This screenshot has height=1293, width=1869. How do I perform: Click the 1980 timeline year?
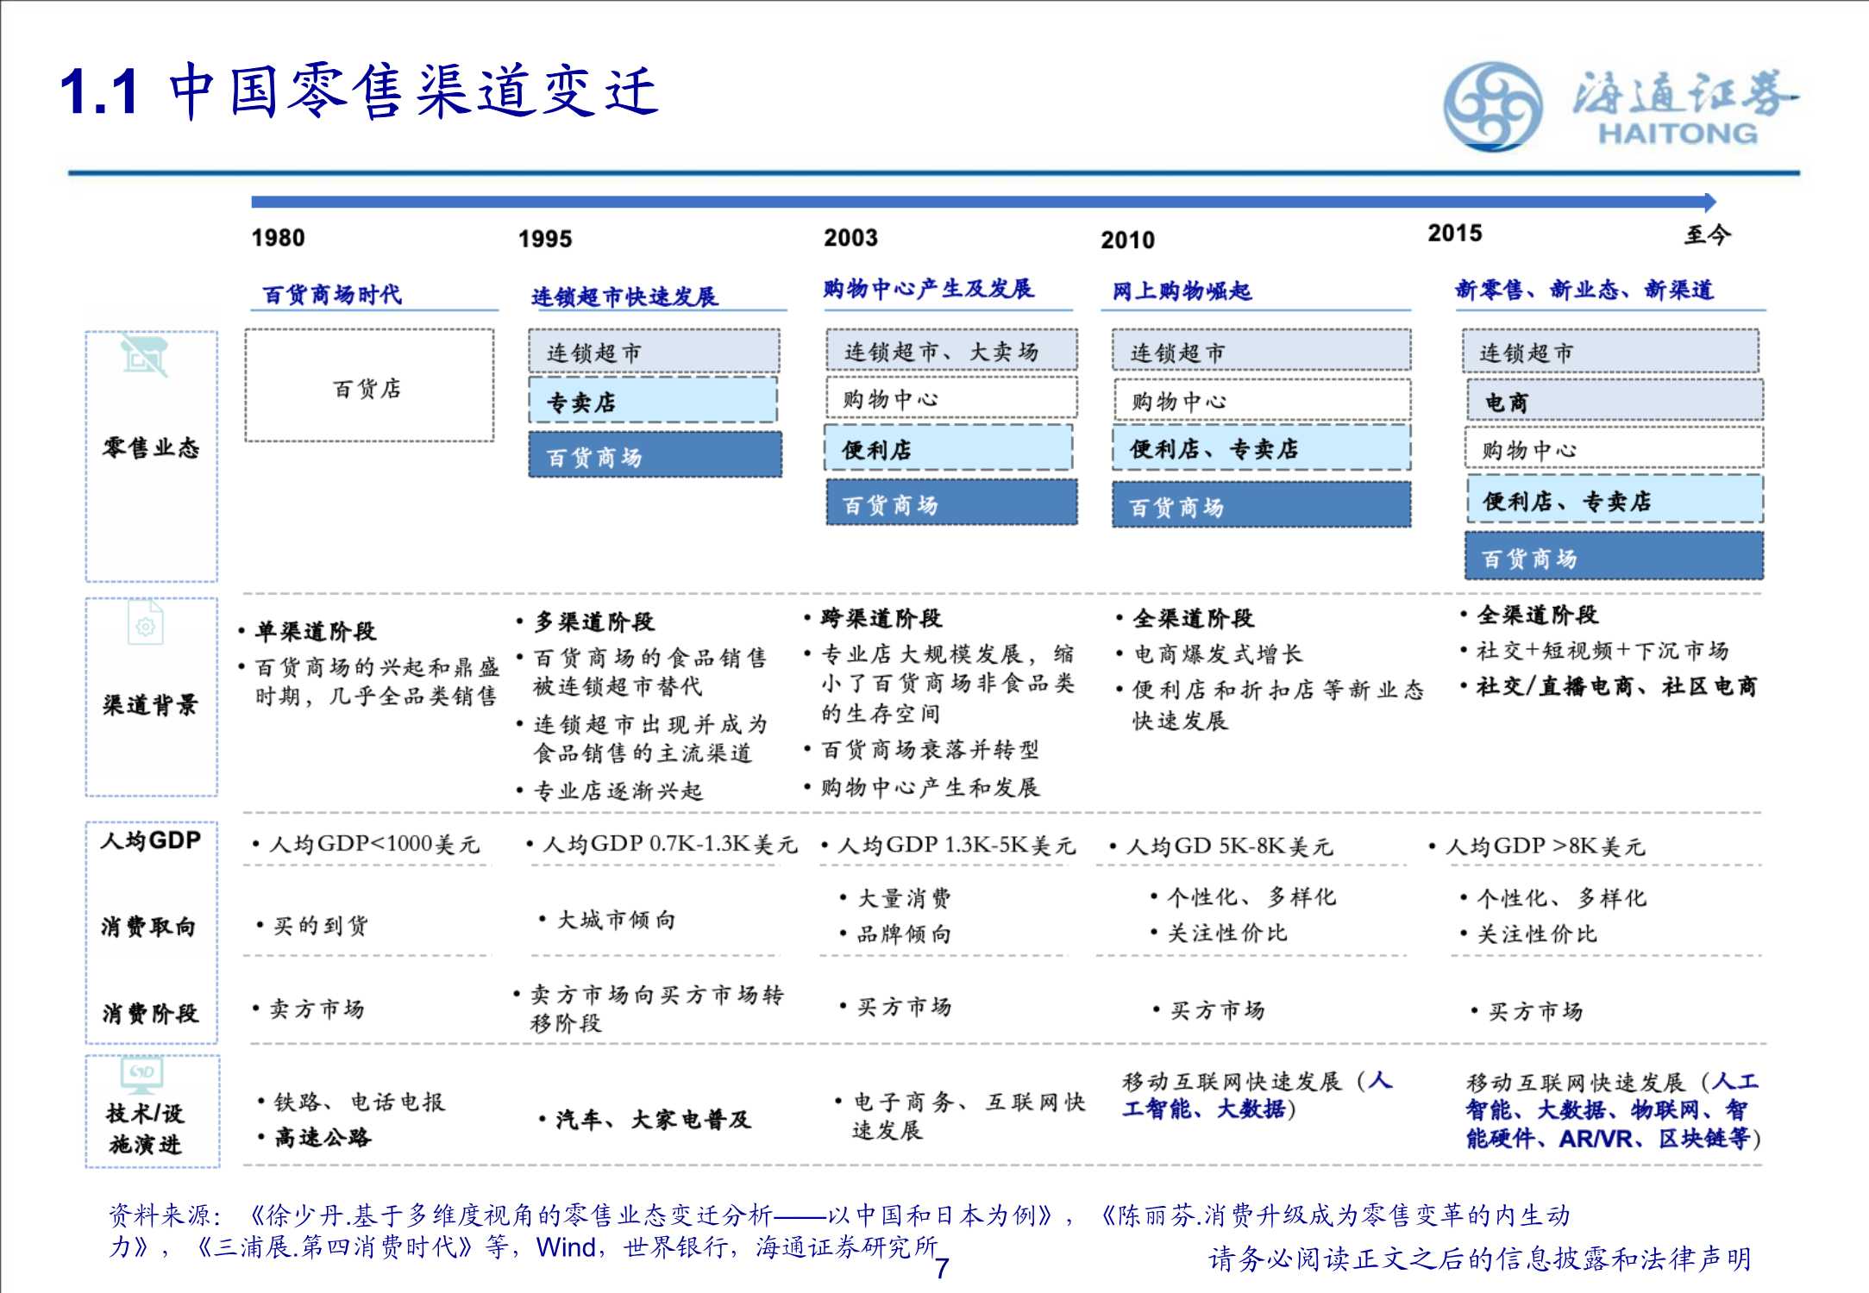pyautogui.click(x=278, y=237)
